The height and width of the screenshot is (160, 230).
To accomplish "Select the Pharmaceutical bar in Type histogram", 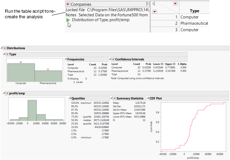I will 48,75.
